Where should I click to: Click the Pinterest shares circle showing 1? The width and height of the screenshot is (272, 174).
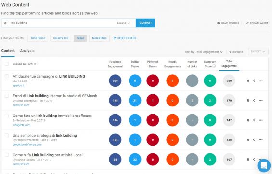153,100
